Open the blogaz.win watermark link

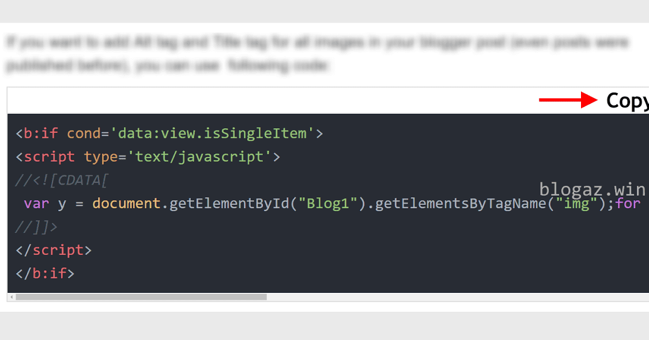tap(591, 189)
